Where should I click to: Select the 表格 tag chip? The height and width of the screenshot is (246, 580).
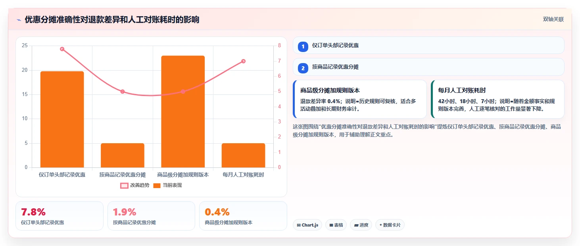tap(336, 225)
